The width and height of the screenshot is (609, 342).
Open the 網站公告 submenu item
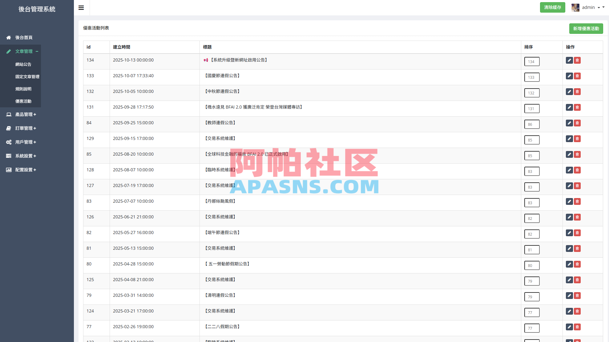23,64
